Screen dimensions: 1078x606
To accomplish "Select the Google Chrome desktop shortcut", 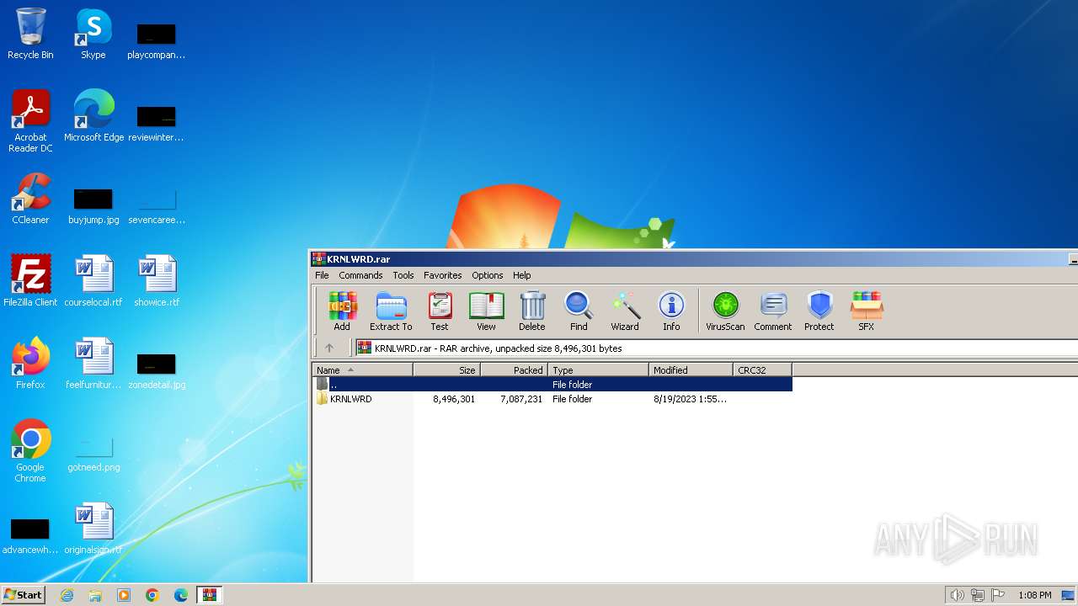I will click(30, 451).
